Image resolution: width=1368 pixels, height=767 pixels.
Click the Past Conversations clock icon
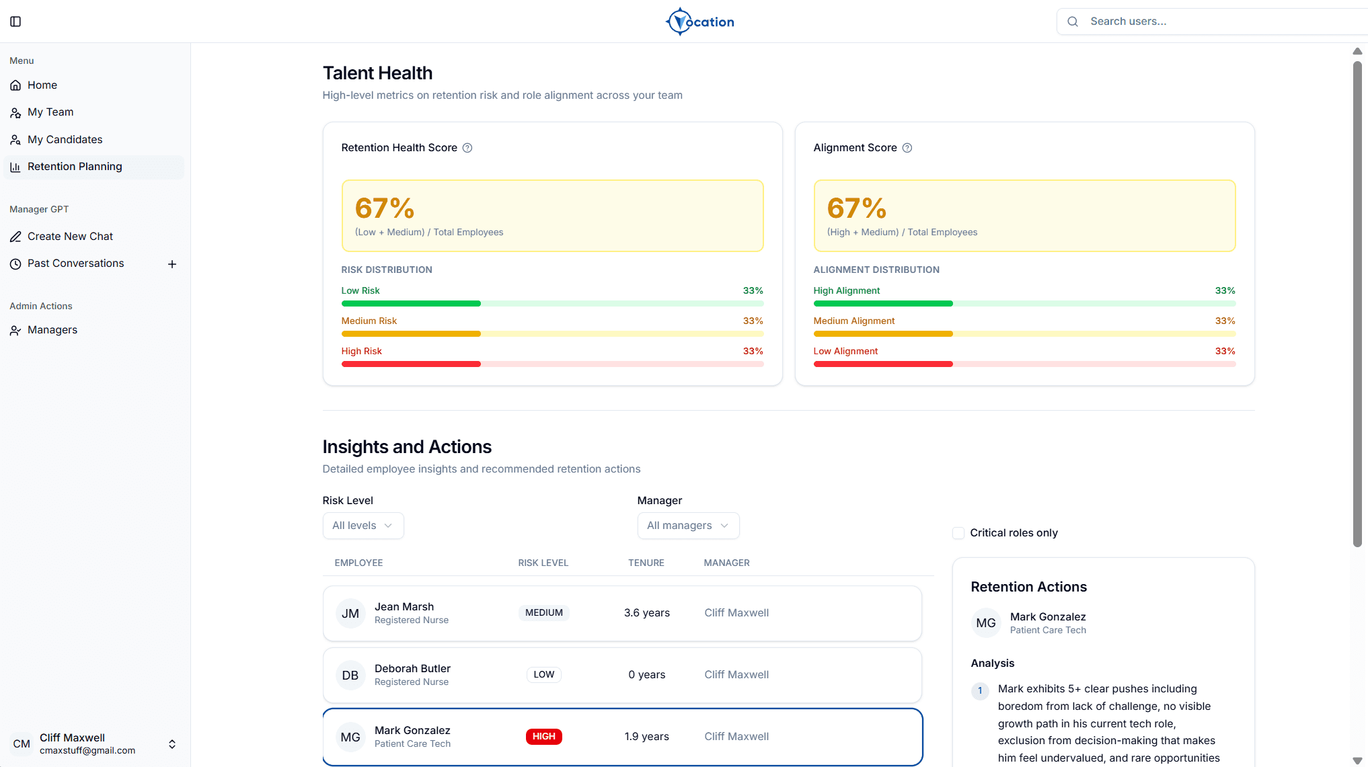(x=15, y=264)
